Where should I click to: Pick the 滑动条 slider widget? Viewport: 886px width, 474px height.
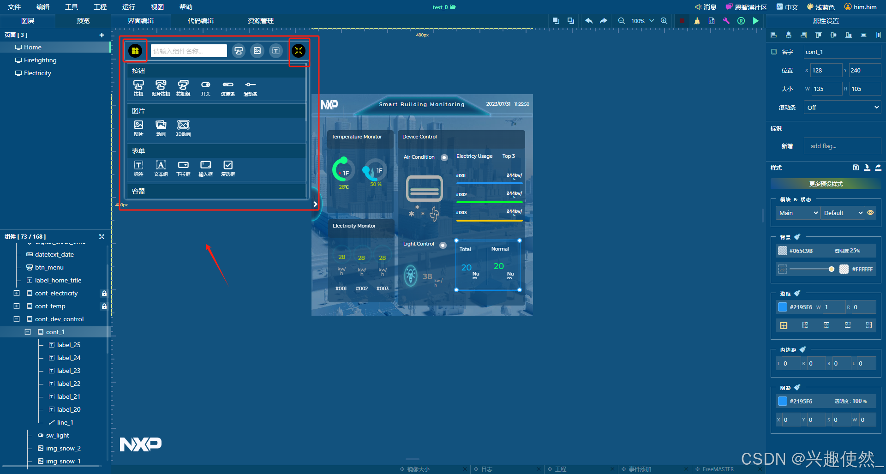pyautogui.click(x=251, y=88)
